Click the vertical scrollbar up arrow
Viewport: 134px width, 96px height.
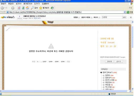point(132,22)
